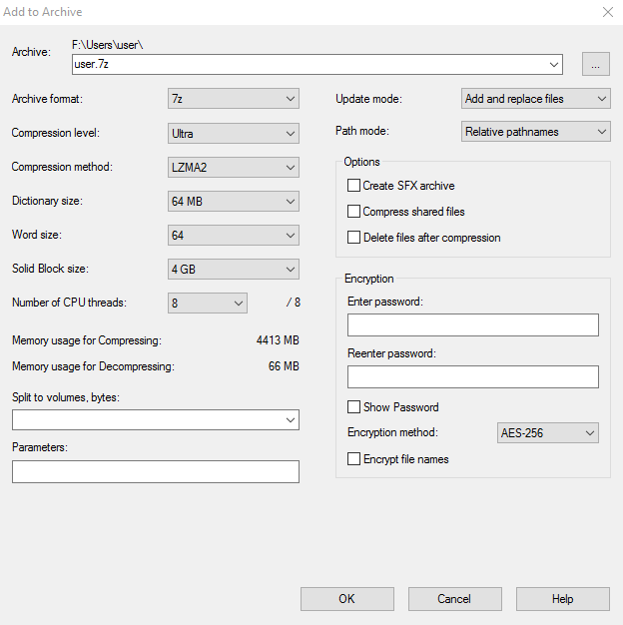Open Number of CPU threads dropdown
The height and width of the screenshot is (625, 623).
click(x=208, y=303)
